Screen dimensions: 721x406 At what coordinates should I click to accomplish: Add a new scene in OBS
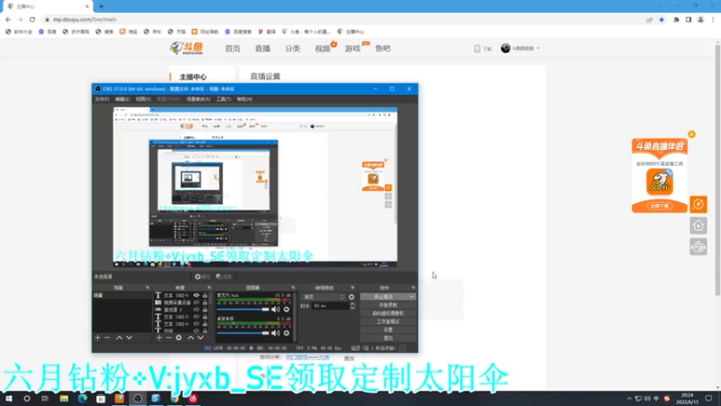[x=97, y=337]
